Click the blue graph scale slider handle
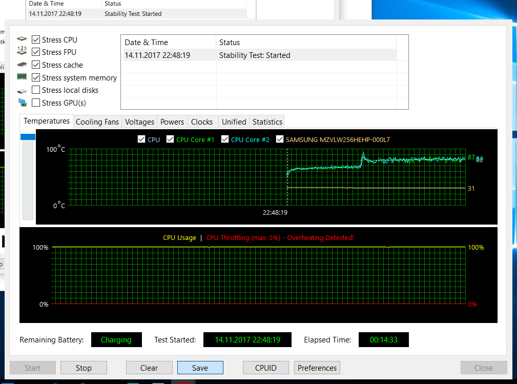 [x=28, y=136]
